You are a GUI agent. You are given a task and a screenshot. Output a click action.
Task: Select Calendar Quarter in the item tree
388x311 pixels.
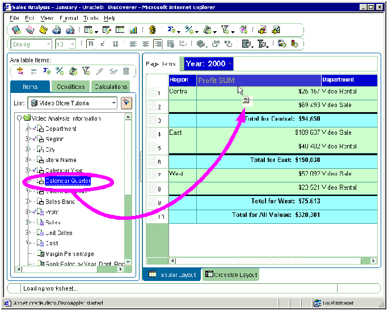tap(68, 181)
